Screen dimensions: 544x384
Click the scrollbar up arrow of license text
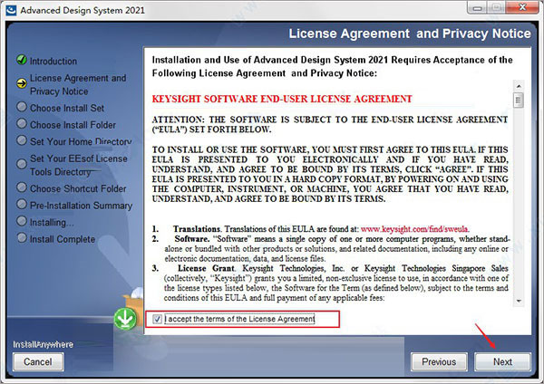tap(519, 86)
